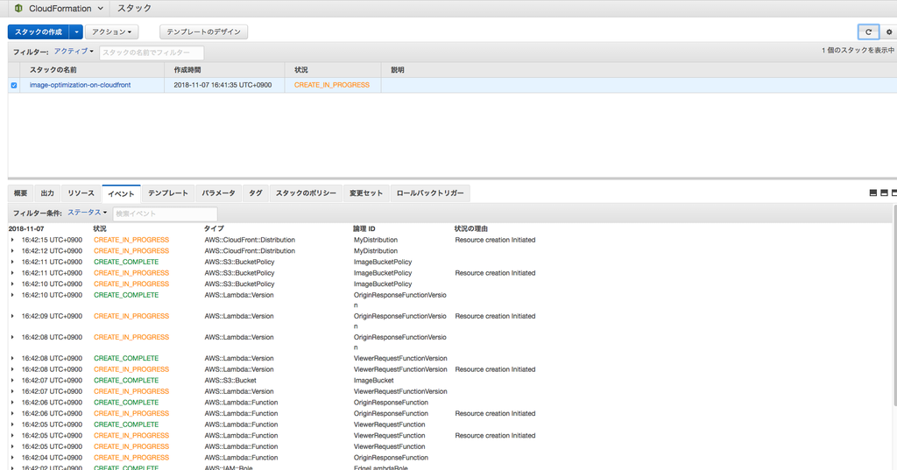Focus the stack name filter field
Screen dimensions: 897x470
click(152, 53)
